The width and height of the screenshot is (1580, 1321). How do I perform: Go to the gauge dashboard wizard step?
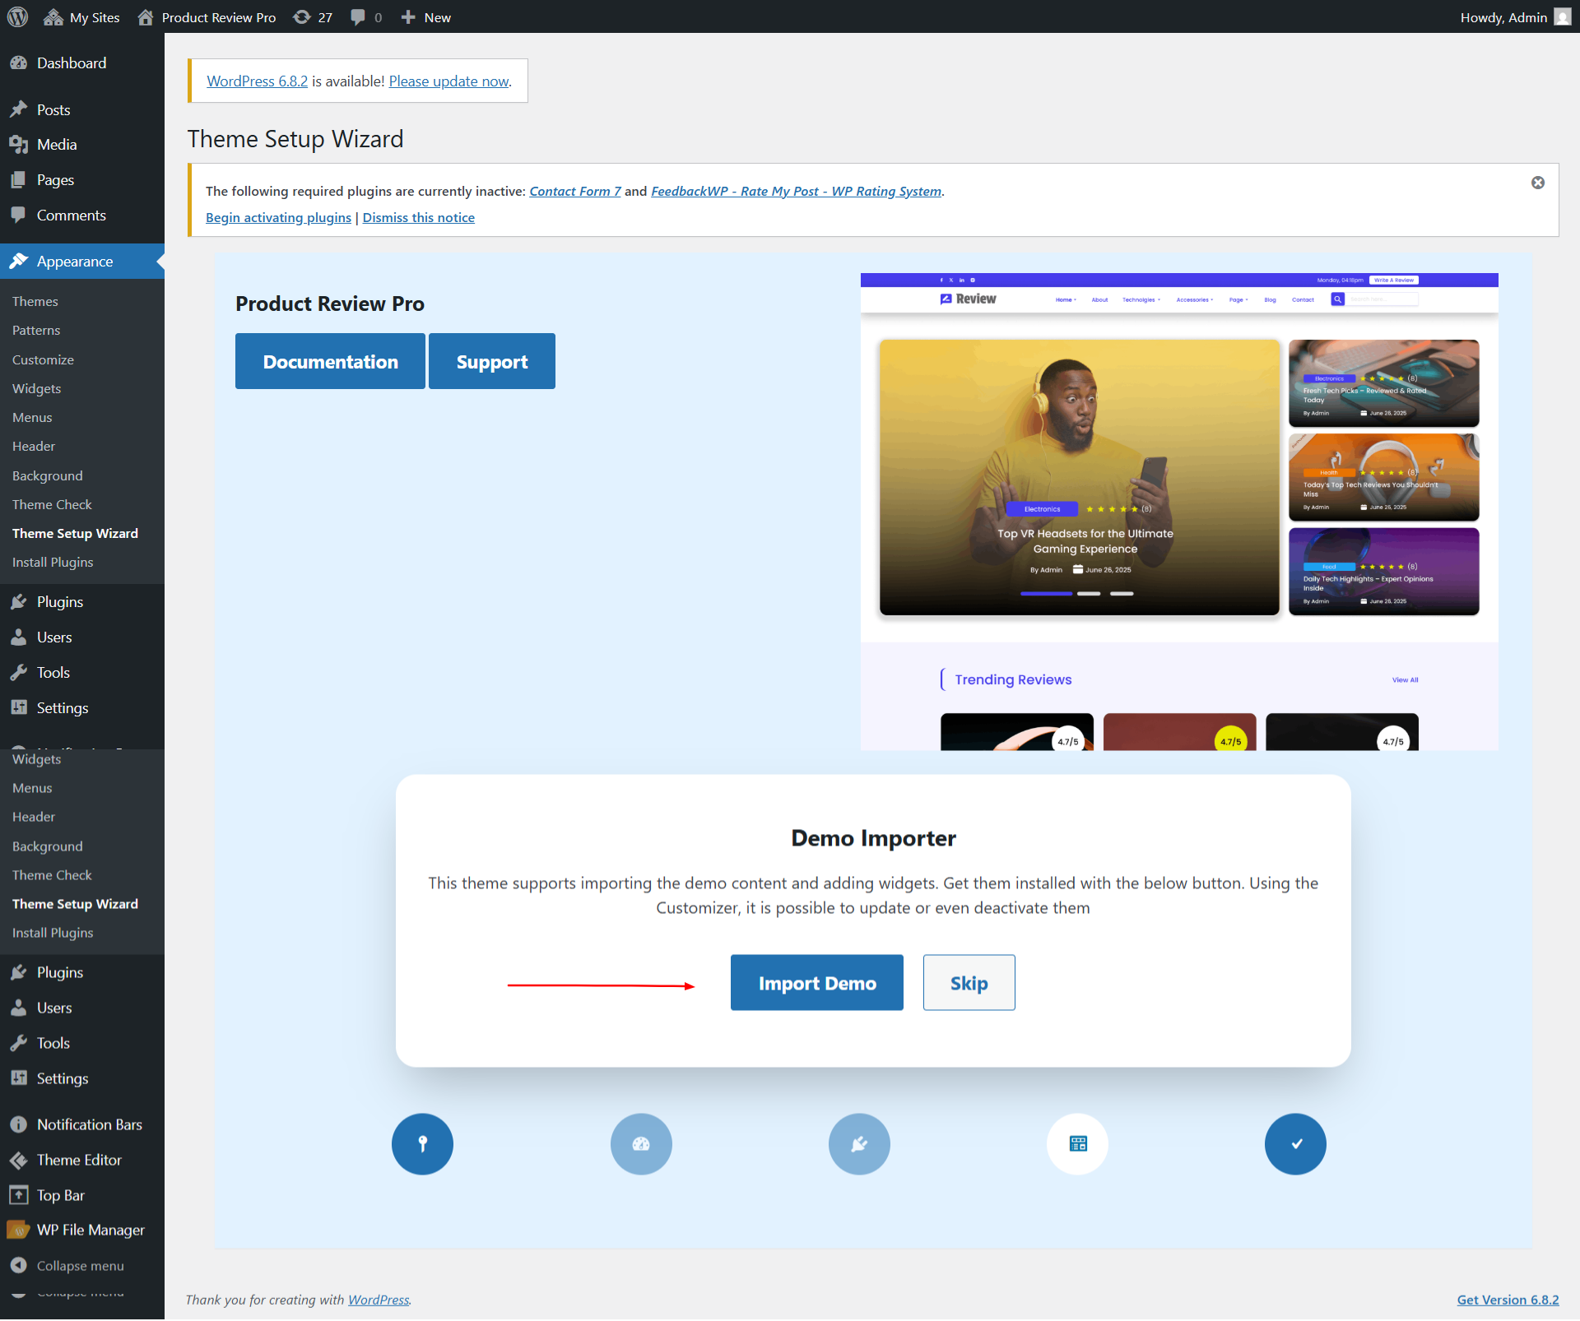(641, 1144)
